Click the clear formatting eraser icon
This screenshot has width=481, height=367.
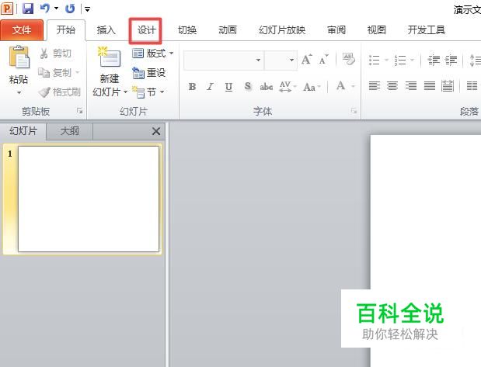348,60
